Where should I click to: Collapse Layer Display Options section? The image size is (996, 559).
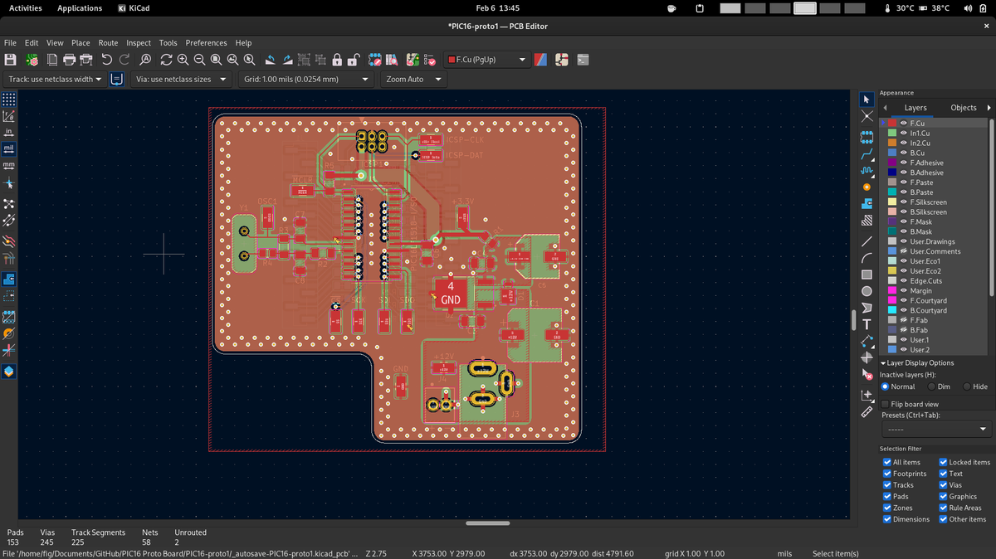[x=917, y=362]
